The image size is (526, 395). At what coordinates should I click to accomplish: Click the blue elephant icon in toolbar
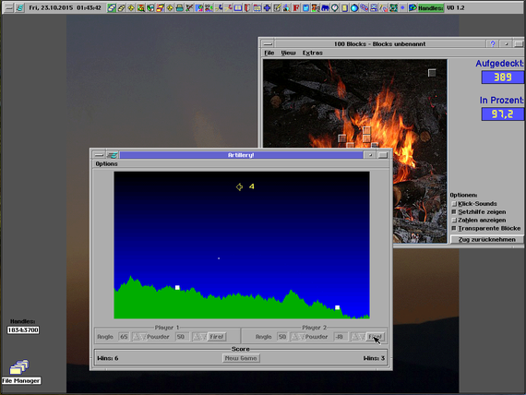[x=325, y=7]
